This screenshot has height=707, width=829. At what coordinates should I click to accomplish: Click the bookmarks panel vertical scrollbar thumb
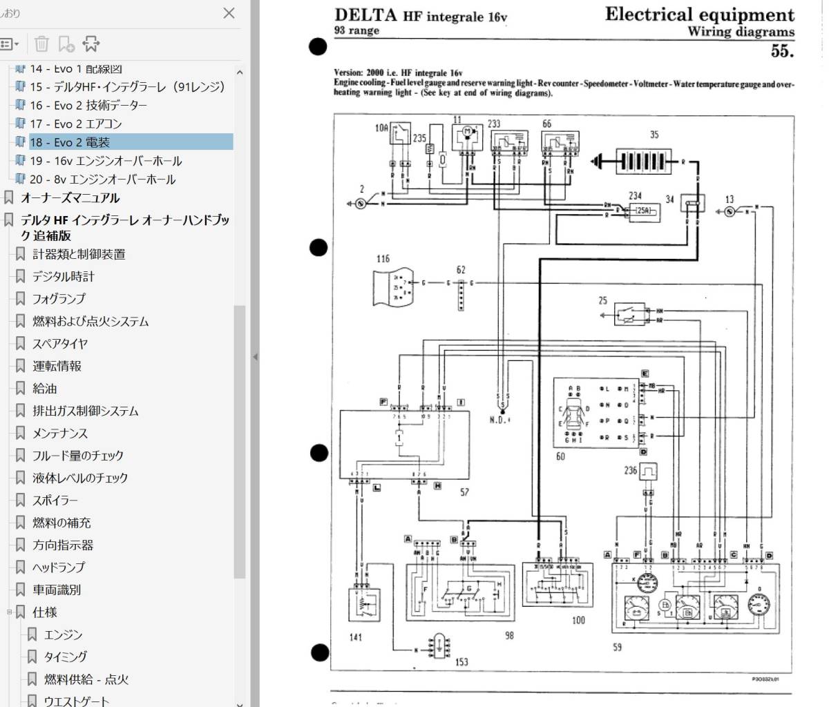[x=240, y=442]
